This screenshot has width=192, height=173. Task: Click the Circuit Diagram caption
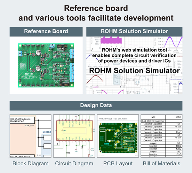pos(74,163)
